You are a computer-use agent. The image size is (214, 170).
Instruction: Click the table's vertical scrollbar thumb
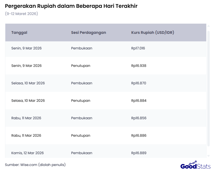click(x=208, y=89)
